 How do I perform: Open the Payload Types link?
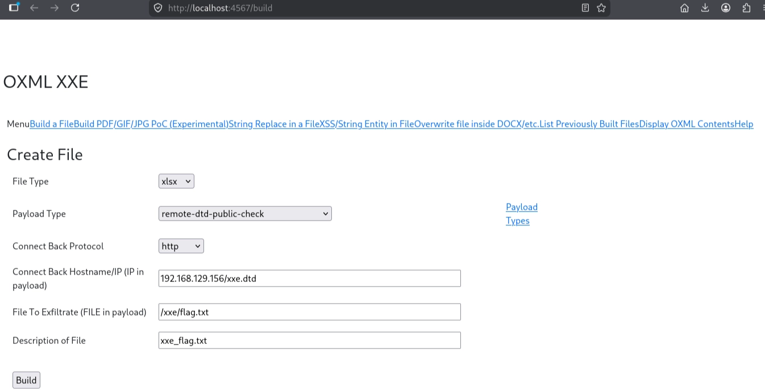522,214
